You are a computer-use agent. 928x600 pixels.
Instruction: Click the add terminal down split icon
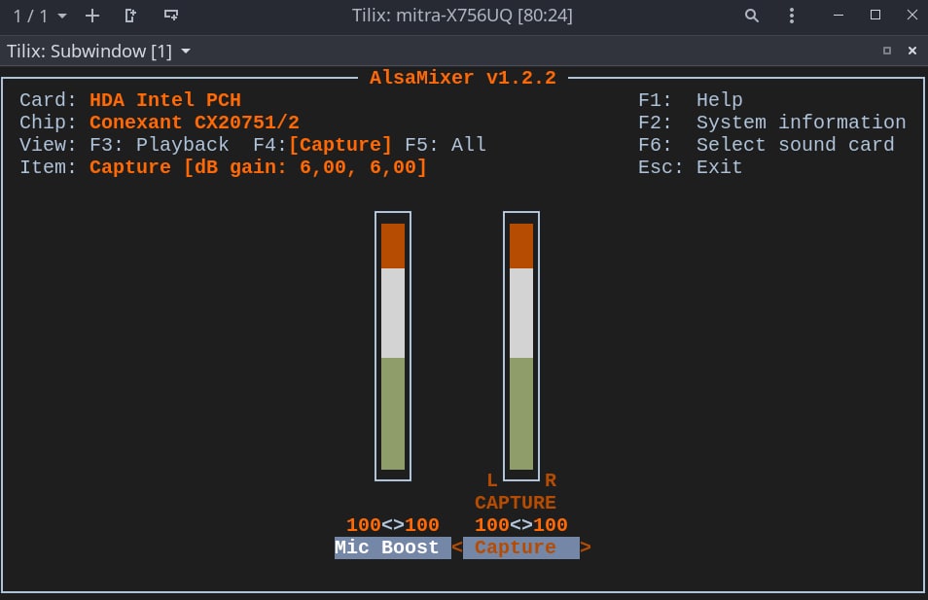pos(171,16)
